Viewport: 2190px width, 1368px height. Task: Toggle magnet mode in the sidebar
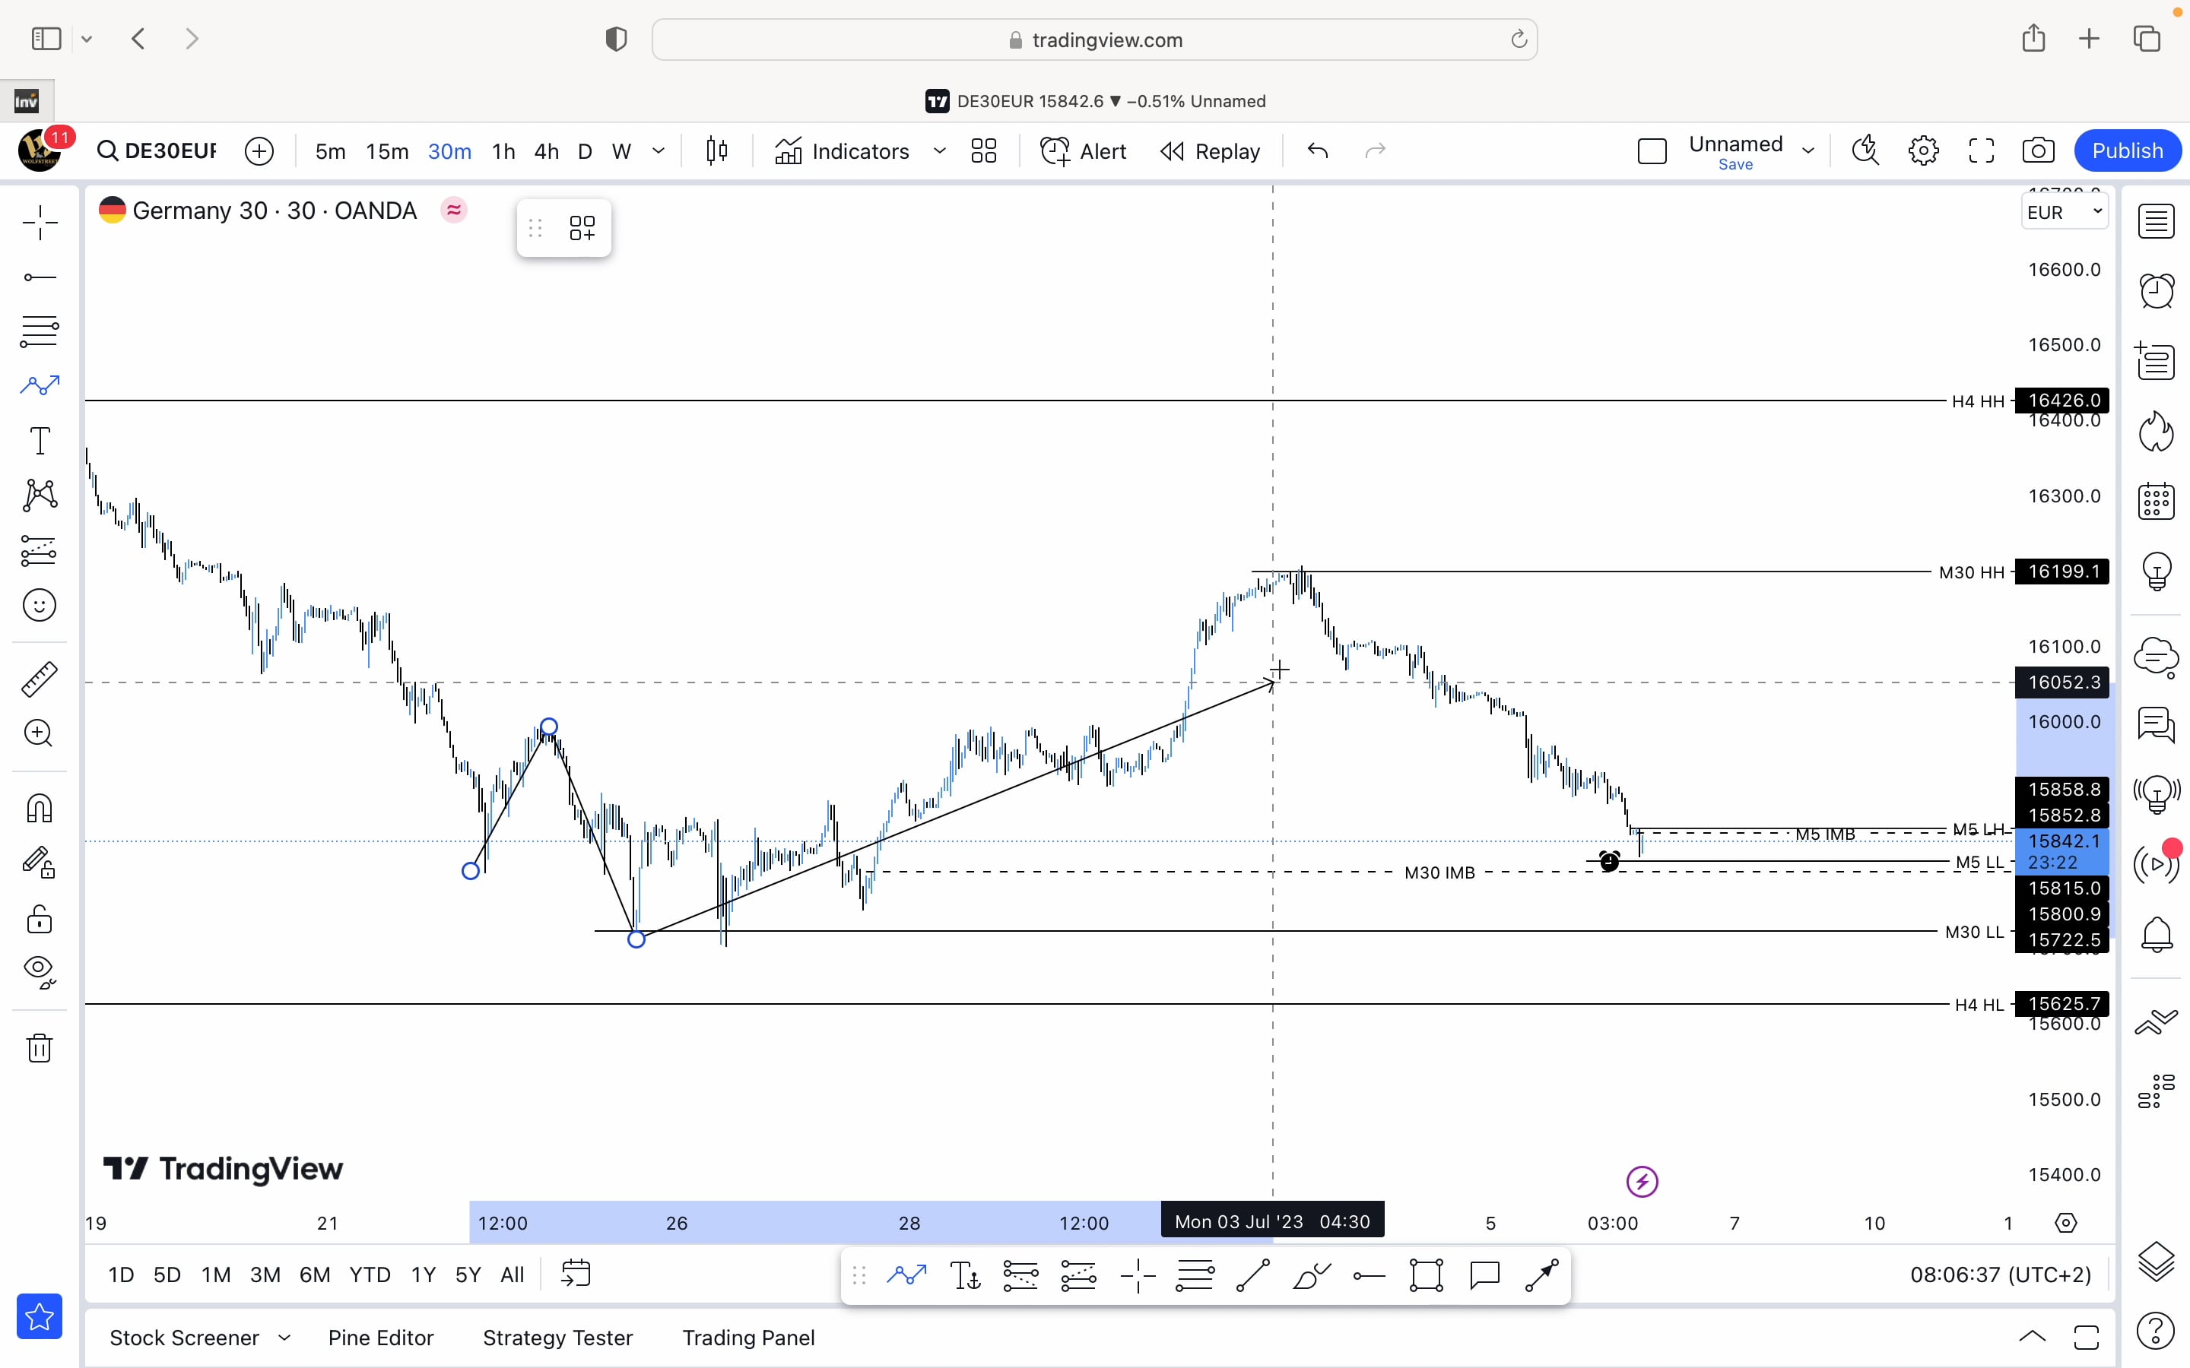[x=39, y=808]
